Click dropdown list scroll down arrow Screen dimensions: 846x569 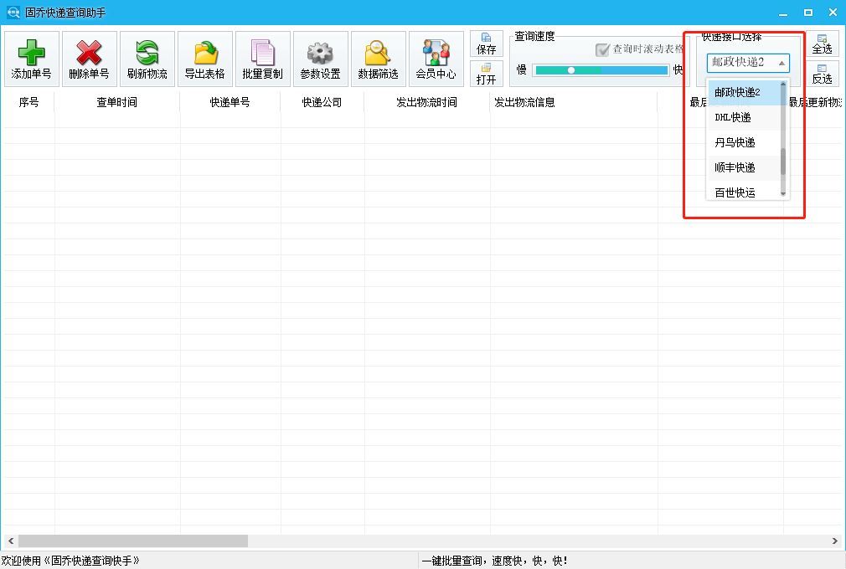click(783, 194)
